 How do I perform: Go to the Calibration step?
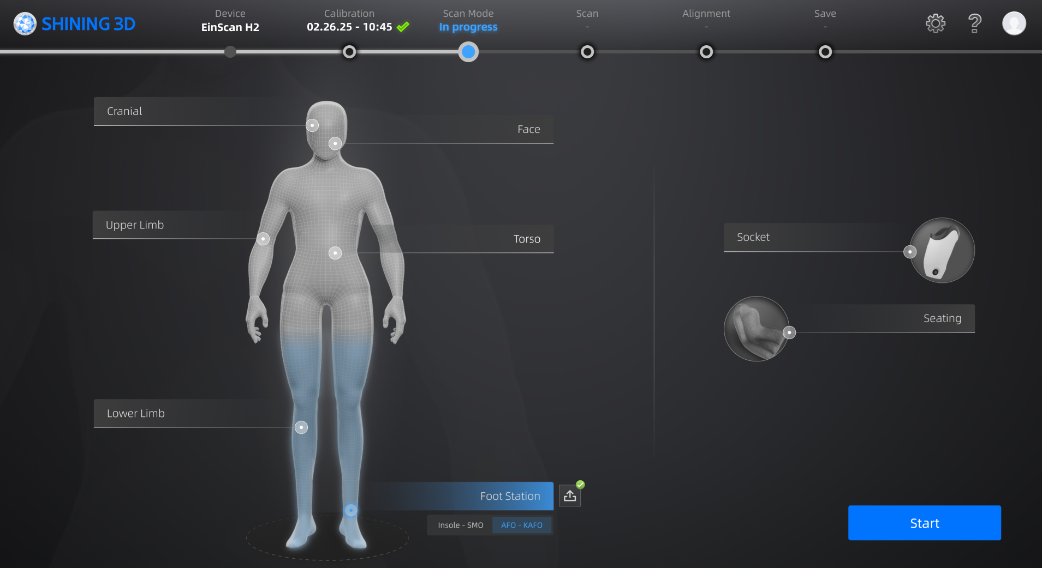click(x=349, y=52)
